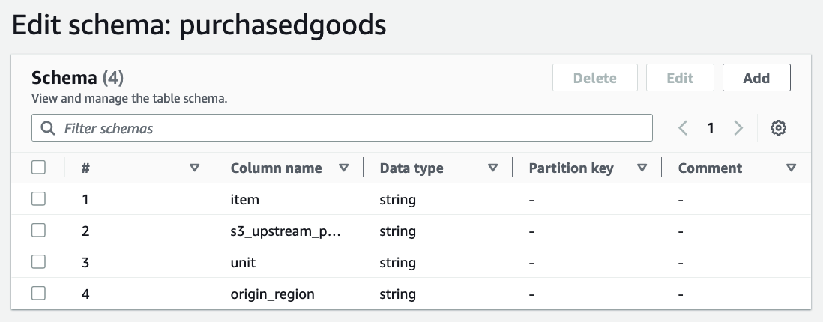Sort by Data type arrow
This screenshot has width=823, height=322.
[x=492, y=168]
